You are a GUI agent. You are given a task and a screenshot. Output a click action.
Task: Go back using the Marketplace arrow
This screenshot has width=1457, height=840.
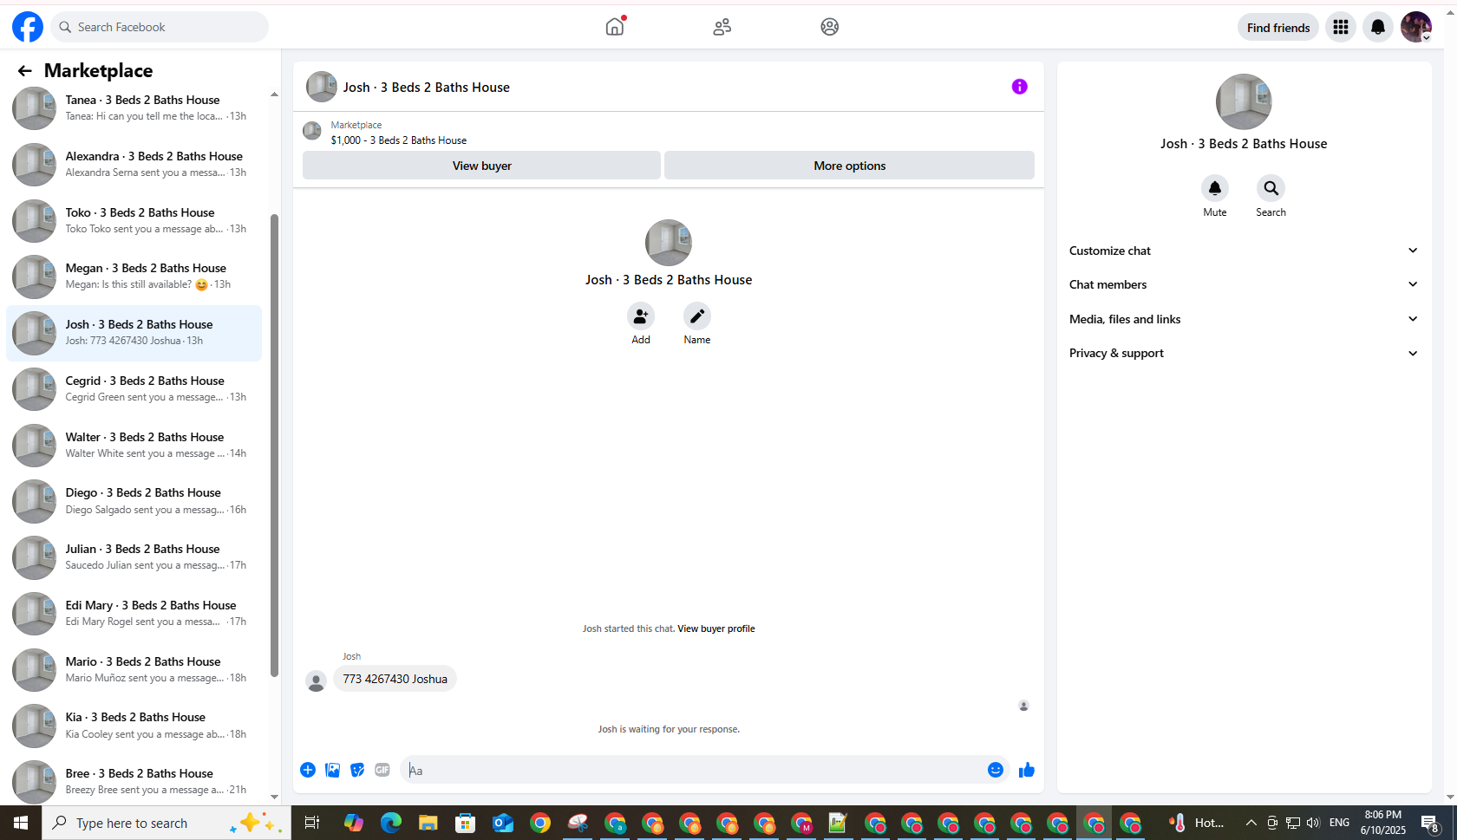pos(24,71)
